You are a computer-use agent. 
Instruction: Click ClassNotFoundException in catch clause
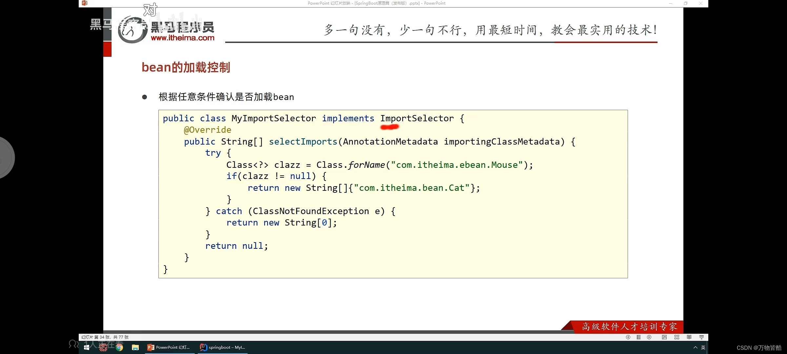311,211
